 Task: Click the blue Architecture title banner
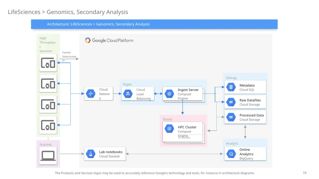pos(154,24)
